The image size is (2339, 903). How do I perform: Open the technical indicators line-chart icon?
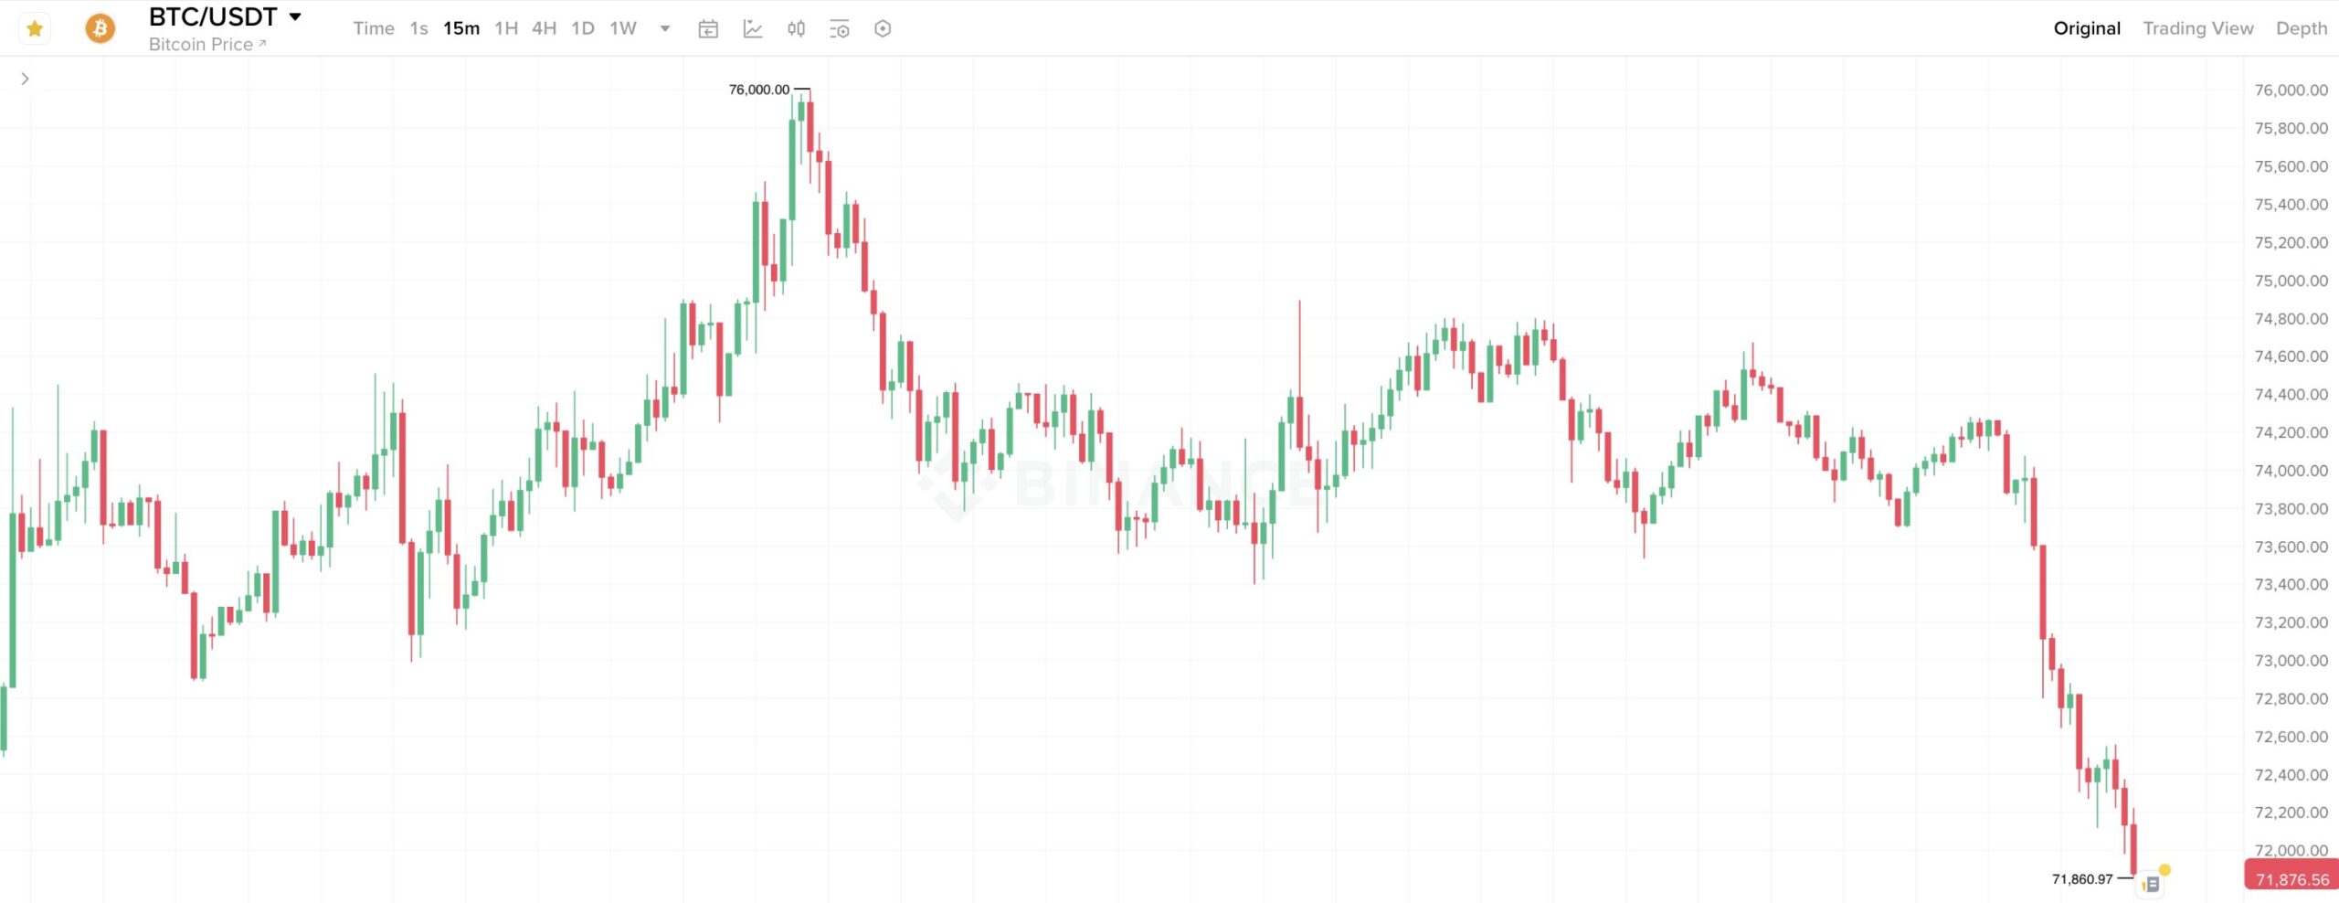point(753,29)
